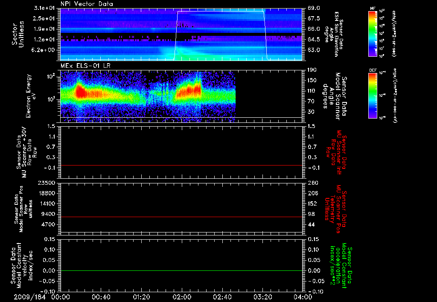
Task: Click the red 'MU Scanner Pos Telemetry' label
Action: click(x=335, y=209)
